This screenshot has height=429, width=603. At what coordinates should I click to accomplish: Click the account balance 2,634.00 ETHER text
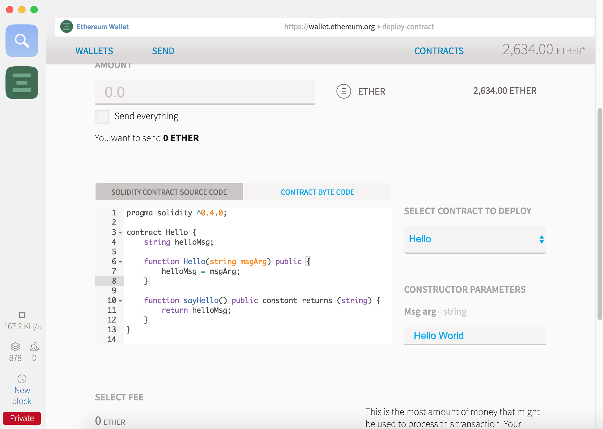click(505, 91)
